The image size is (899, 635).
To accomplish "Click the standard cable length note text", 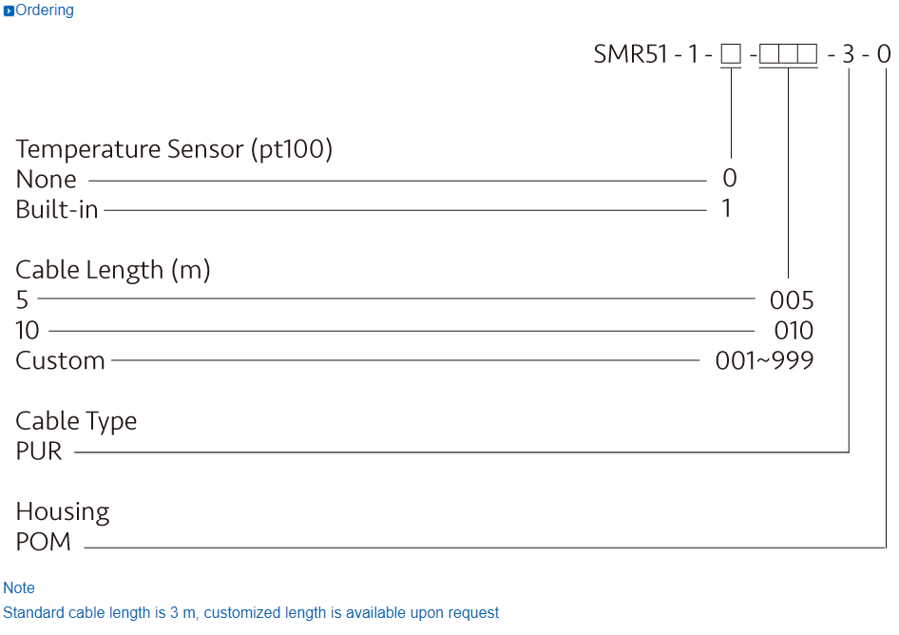I will 251,613.
